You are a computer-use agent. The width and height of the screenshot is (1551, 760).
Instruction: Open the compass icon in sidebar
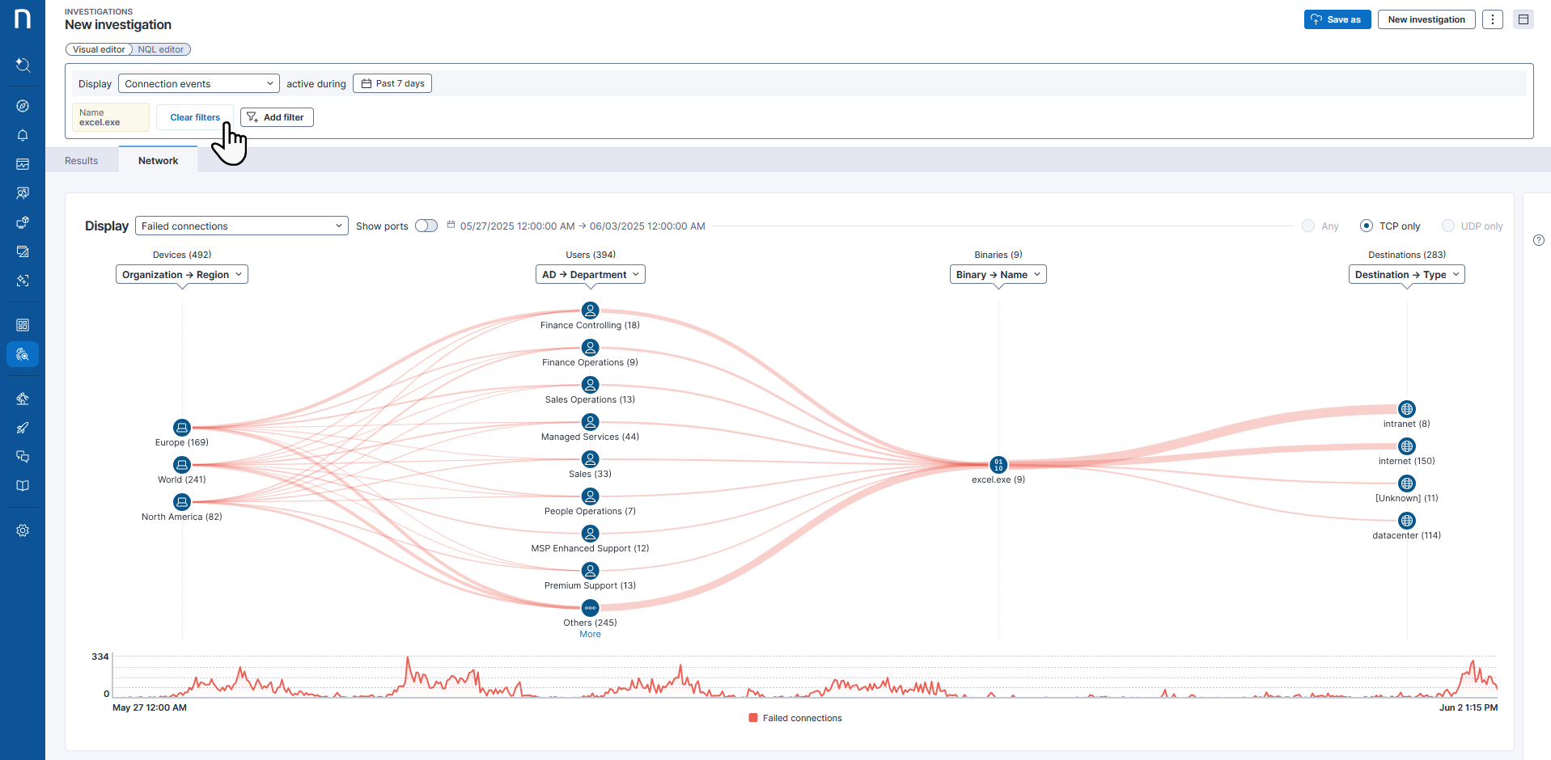pyautogui.click(x=23, y=106)
